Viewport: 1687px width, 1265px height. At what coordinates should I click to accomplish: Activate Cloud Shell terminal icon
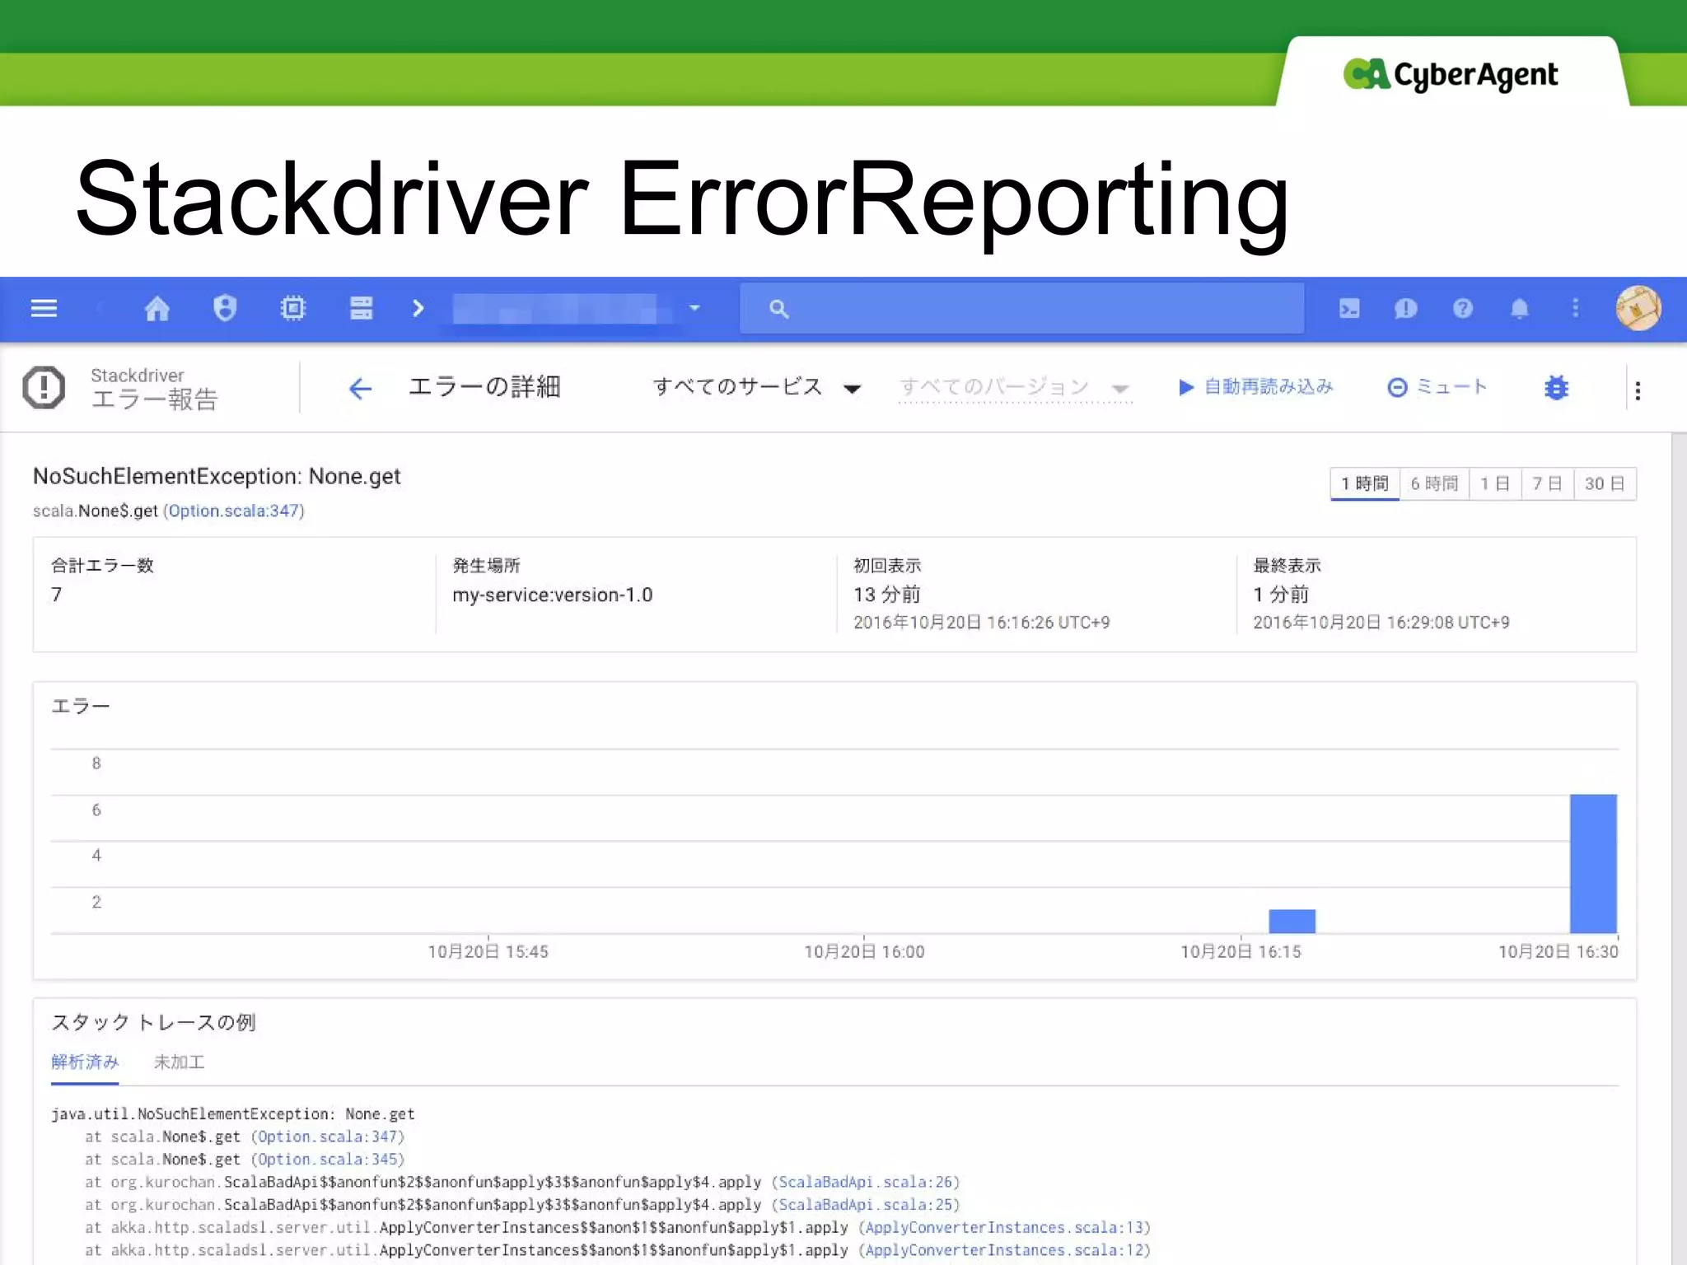click(x=1349, y=308)
